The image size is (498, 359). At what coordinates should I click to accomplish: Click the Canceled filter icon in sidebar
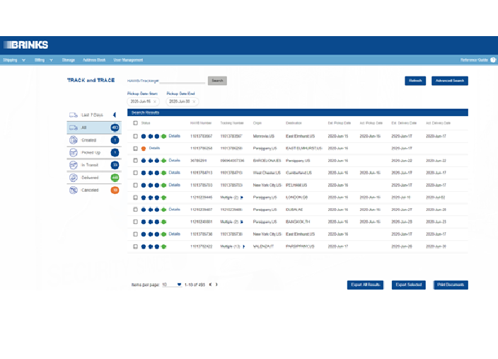[x=74, y=190]
